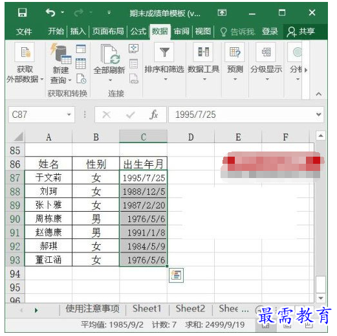
Task: Click the 求和: 2499/9/19 status entry
Action: pos(215,325)
